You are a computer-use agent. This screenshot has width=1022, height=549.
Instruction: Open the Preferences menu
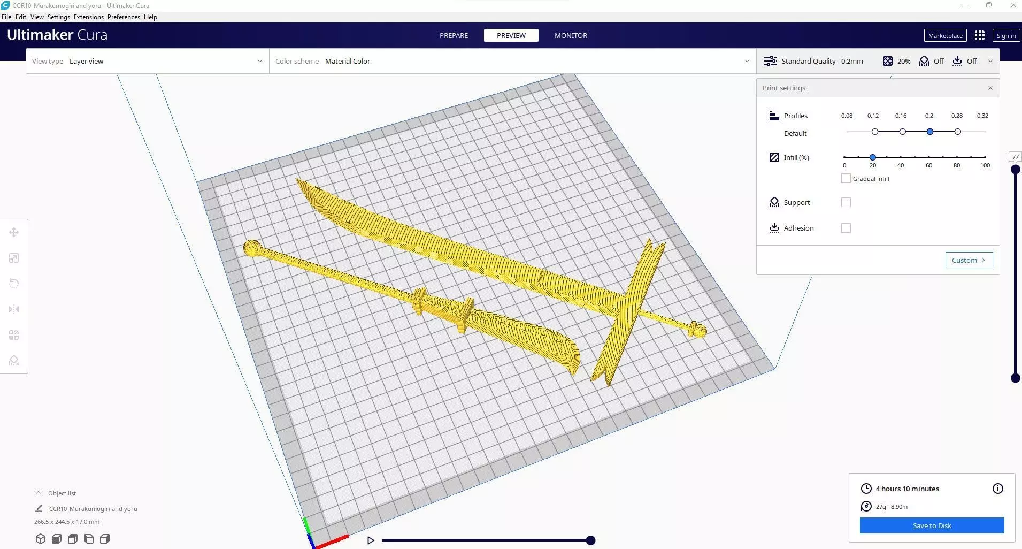(x=124, y=17)
